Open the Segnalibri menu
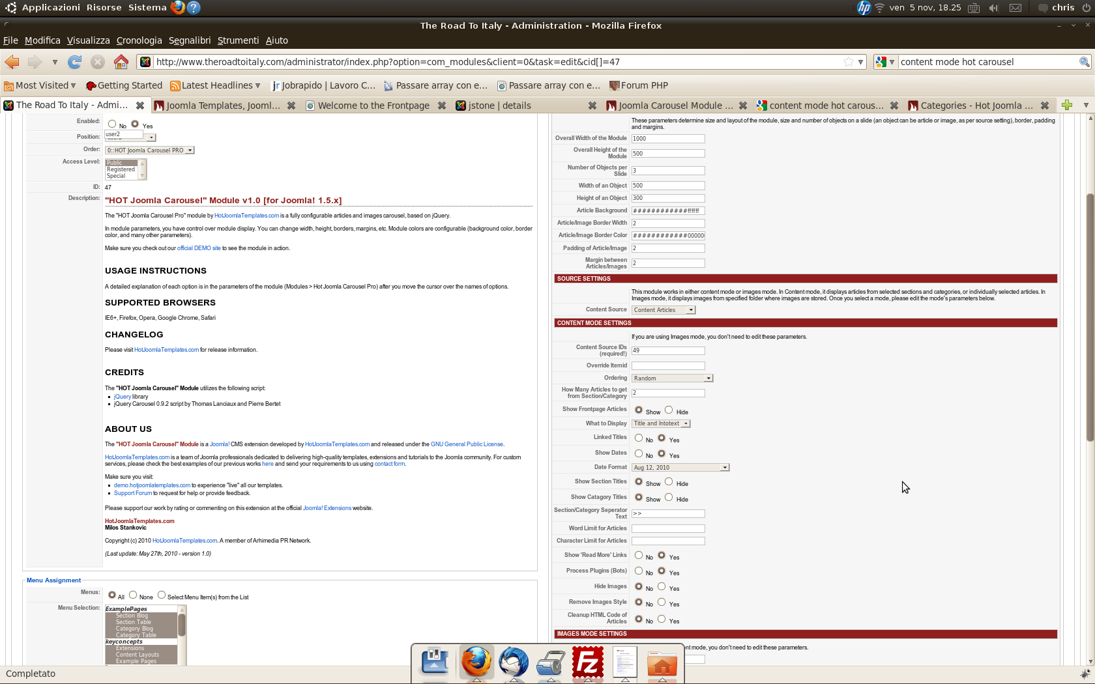Image resolution: width=1095 pixels, height=684 pixels. coord(190,40)
